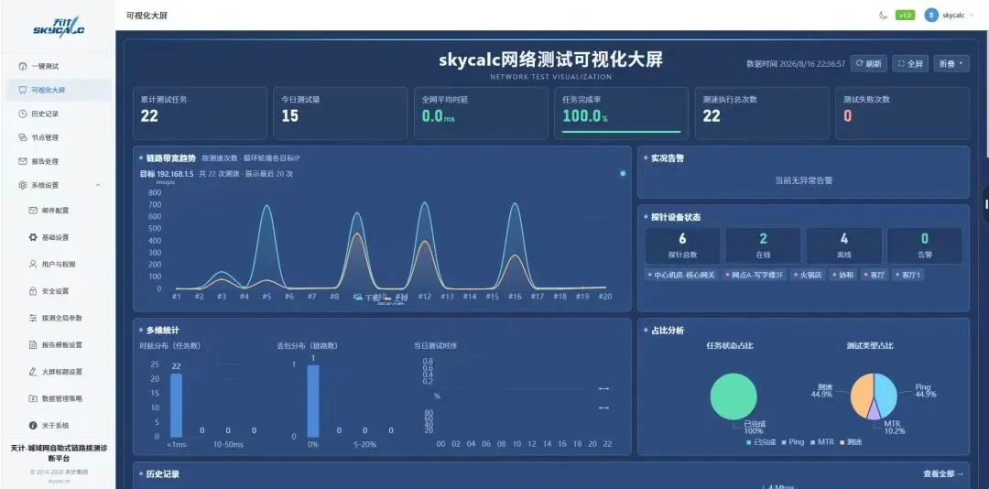Click the 任务完成率 value 100.0%
This screenshot has width=989, height=489.
584,116
